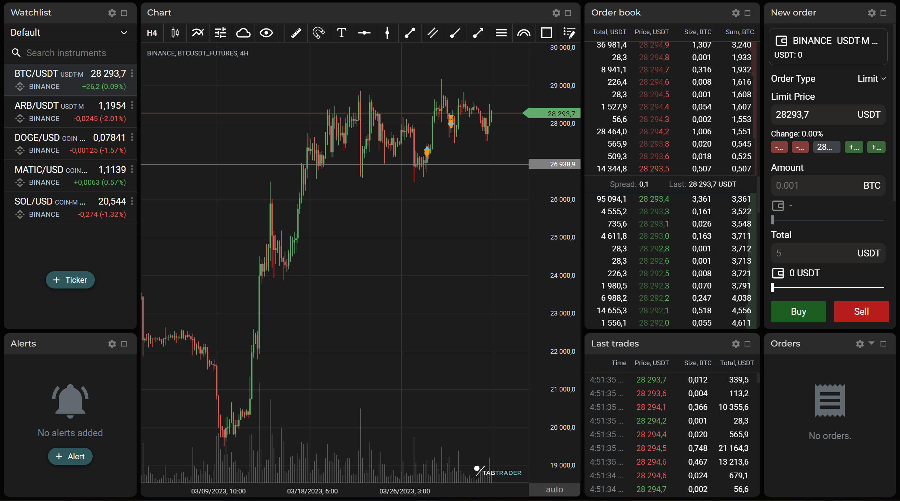The image size is (900, 501).
Task: Open the BINANCE USDT-M account selector
Action: (x=828, y=47)
